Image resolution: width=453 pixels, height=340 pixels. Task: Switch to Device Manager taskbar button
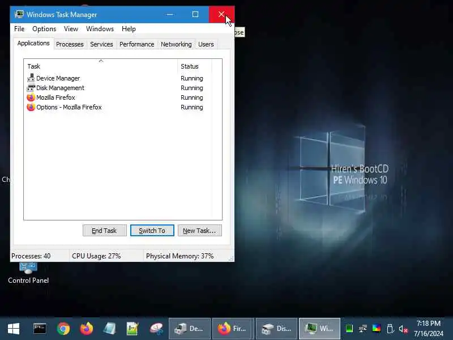(x=190, y=329)
